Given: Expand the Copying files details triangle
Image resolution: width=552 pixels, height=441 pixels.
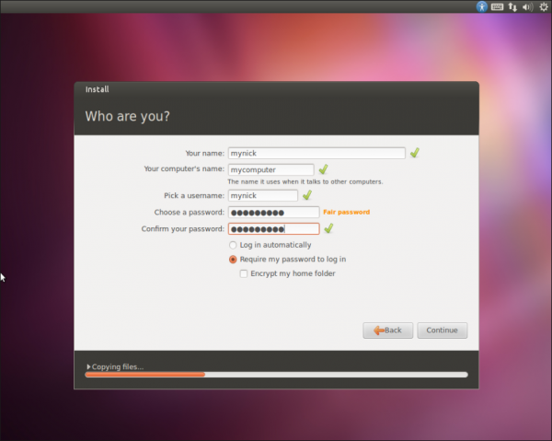Looking at the screenshot, I should (88, 366).
